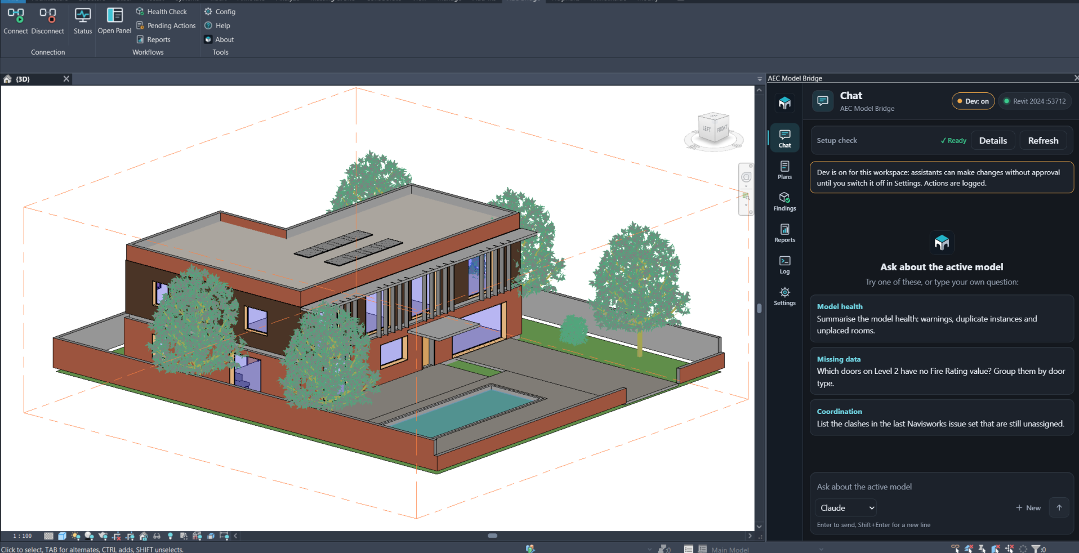This screenshot has height=553, width=1079.
Task: Run Health Check from Workflows group
Action: (x=161, y=11)
